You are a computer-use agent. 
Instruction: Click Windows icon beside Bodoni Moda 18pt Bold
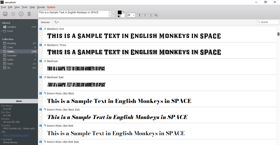pyautogui.click(x=41, y=125)
